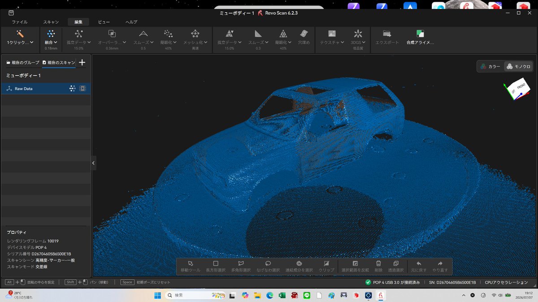Click the メッシュ化 meshing icon
The height and width of the screenshot is (302, 538).
pyautogui.click(x=195, y=34)
